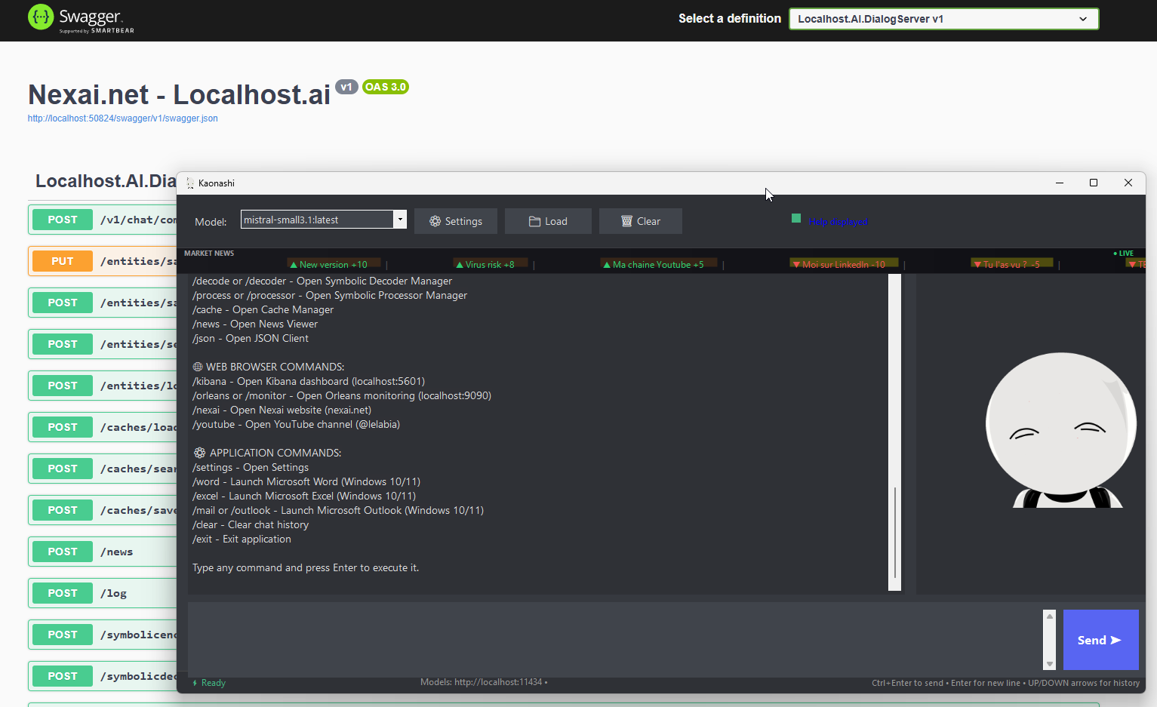Click the chat history vertical scrollbar
Screen dimensions: 1157x707
pos(894,432)
